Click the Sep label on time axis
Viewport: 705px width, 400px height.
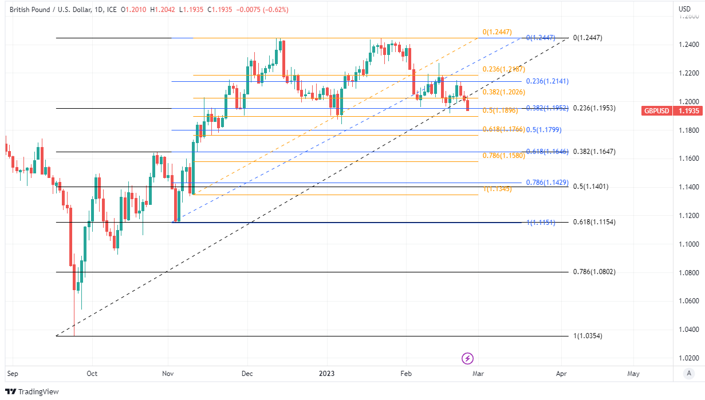(13, 374)
